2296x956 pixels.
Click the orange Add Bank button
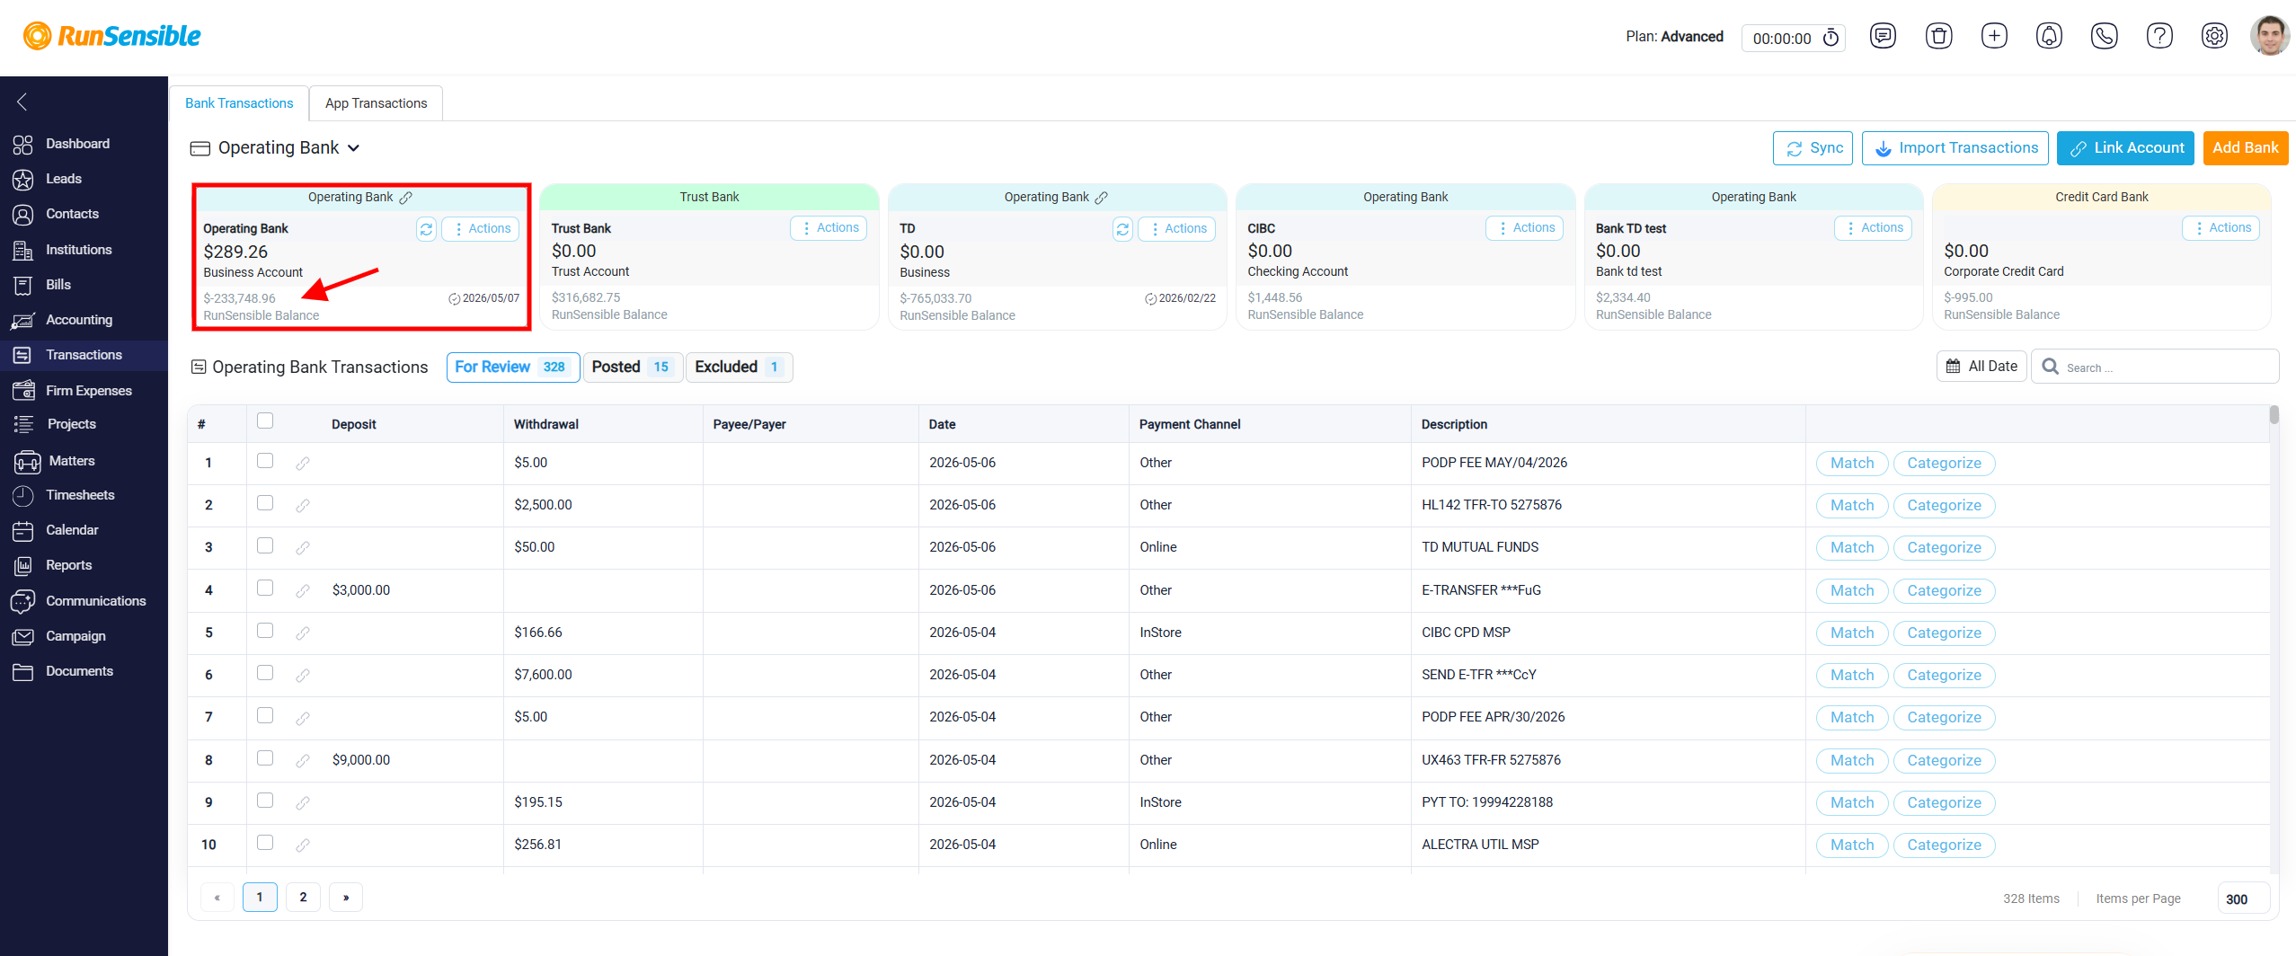[2245, 148]
